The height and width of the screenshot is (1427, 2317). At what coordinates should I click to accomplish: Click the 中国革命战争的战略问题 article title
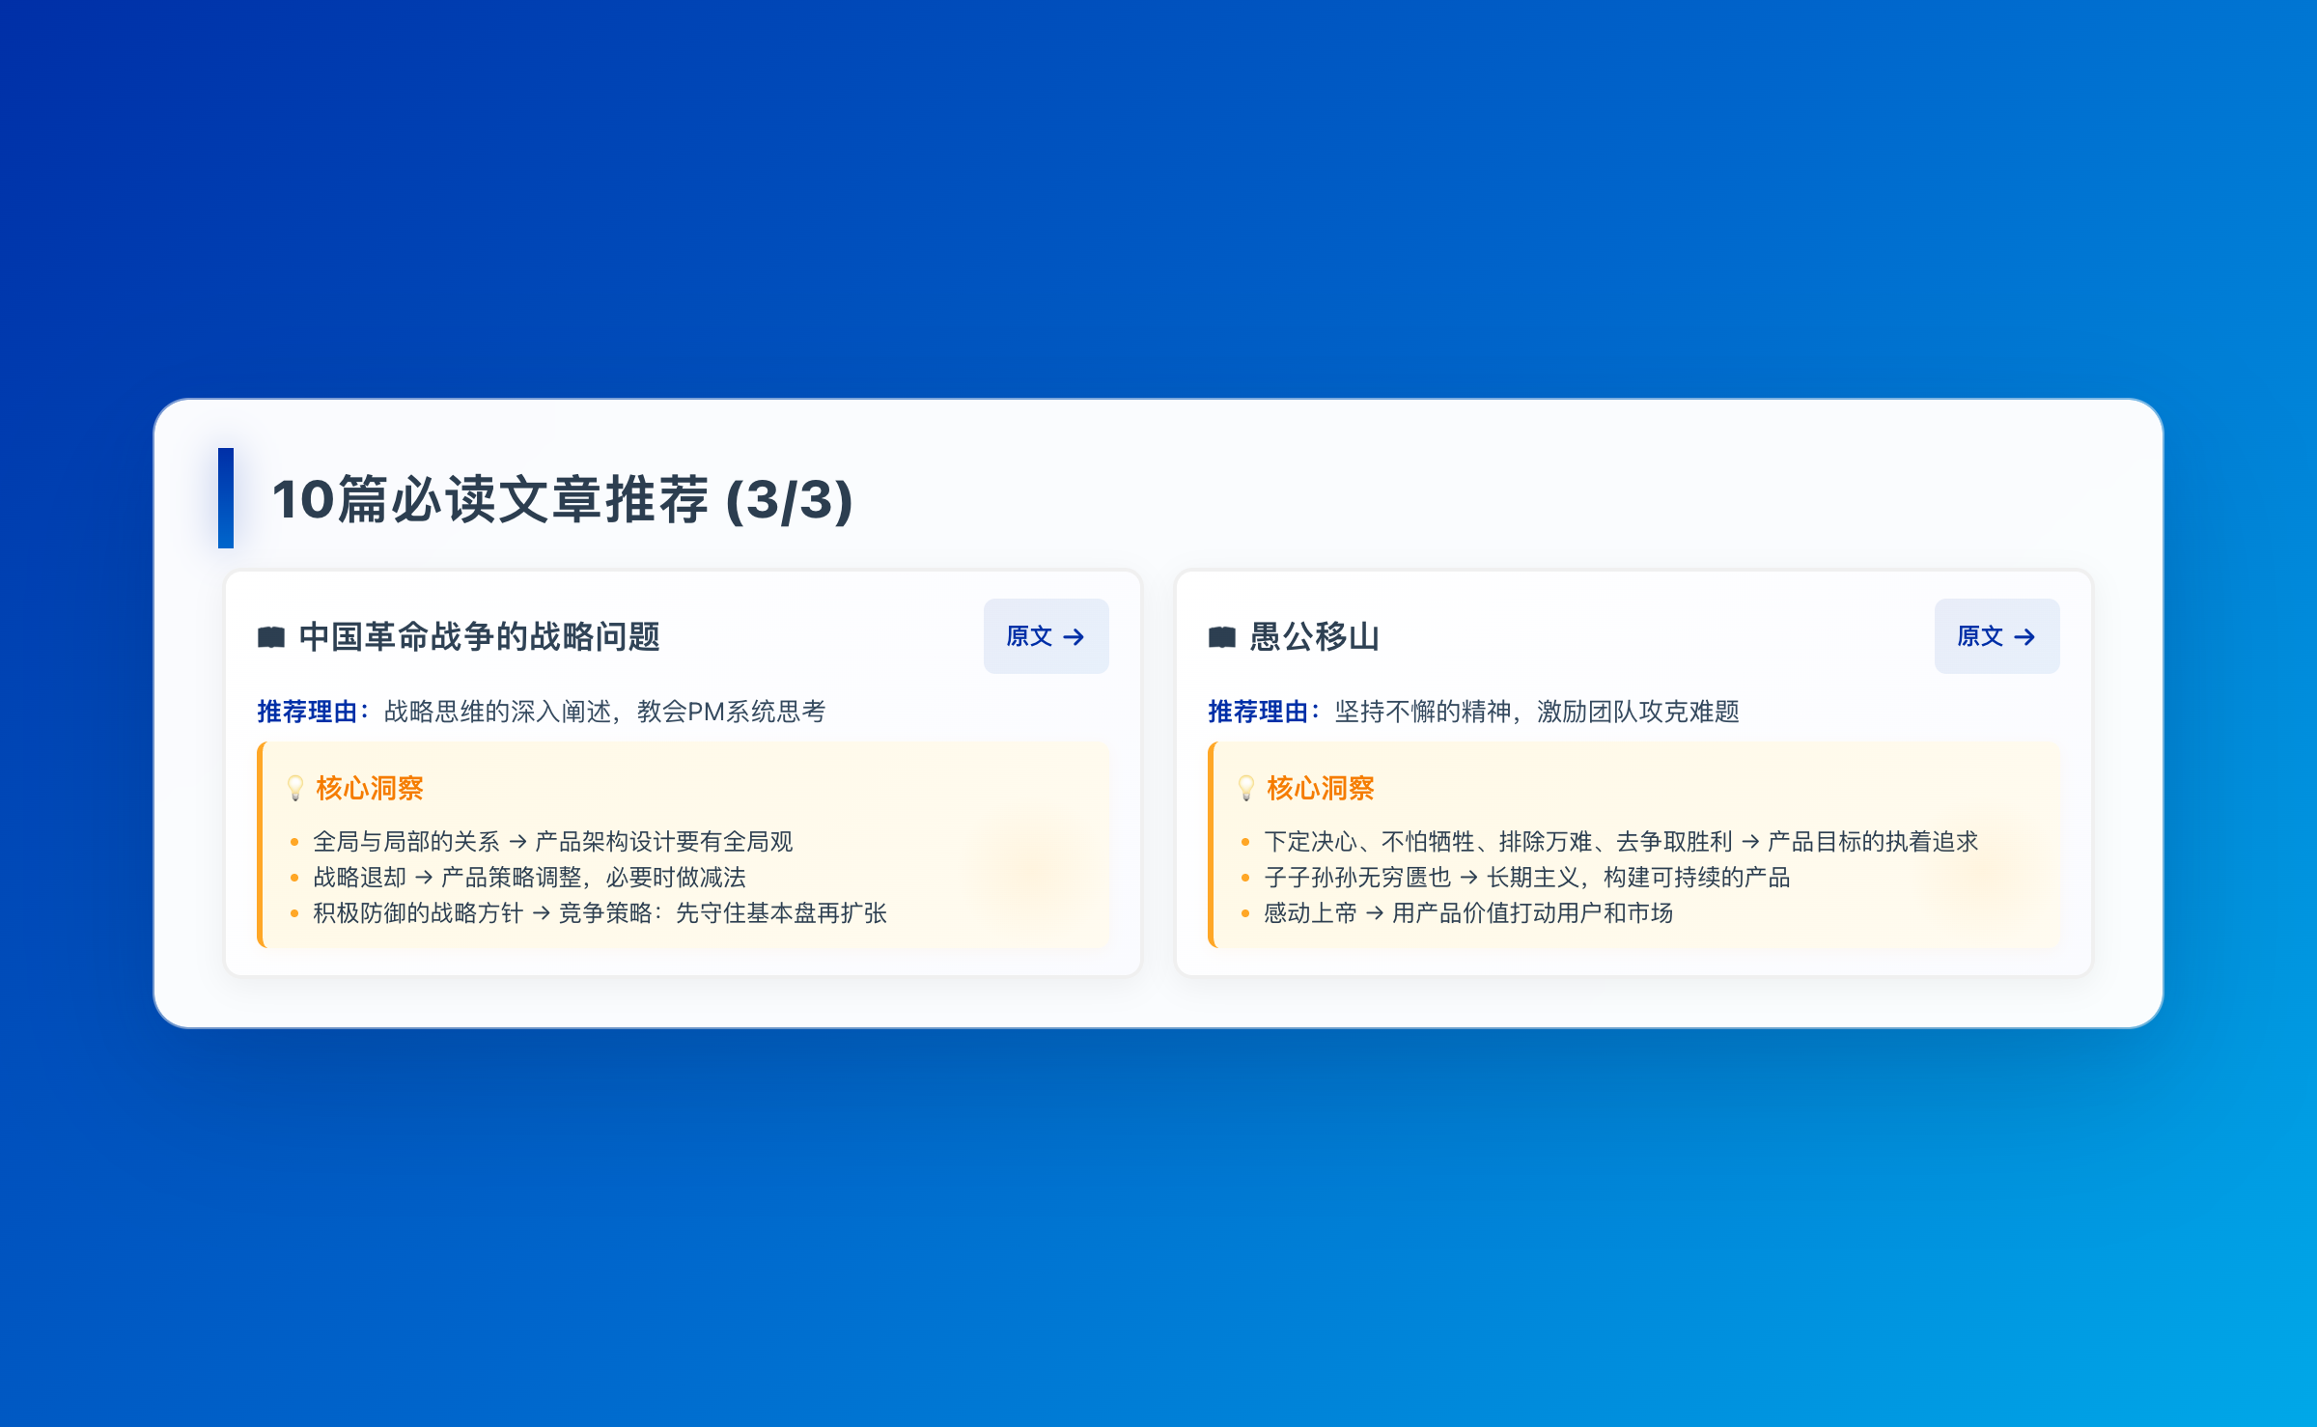479,637
